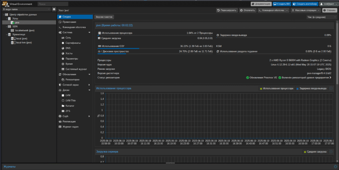Select the ZFS disks entry
The height and width of the screenshot is (170, 339).
click(68, 111)
